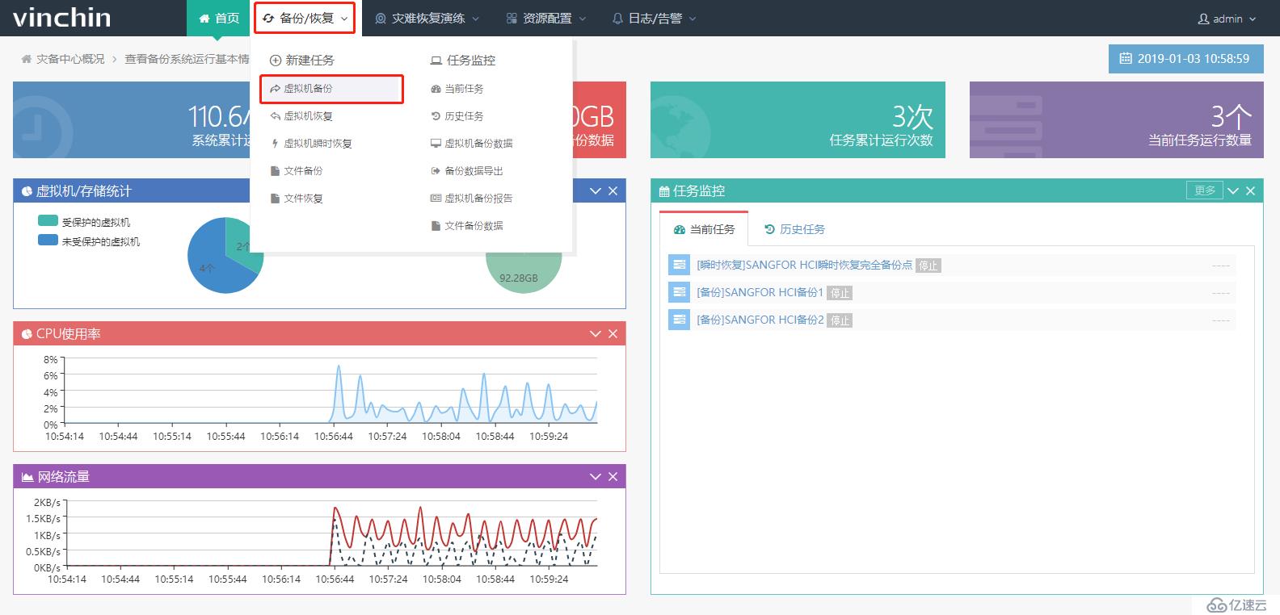
Task: Open task [备份]SANGFOR HCI备份2
Action: (x=760, y=320)
